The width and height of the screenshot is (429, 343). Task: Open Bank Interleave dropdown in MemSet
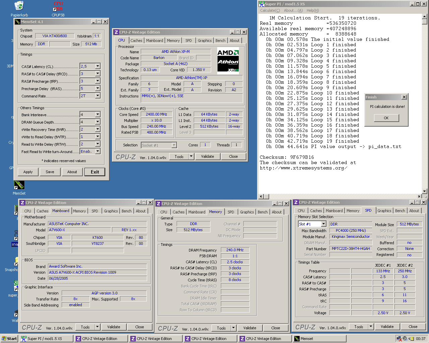pos(98,115)
